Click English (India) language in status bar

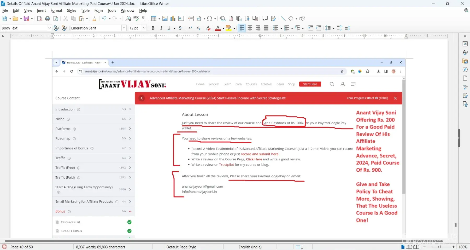click(250, 247)
